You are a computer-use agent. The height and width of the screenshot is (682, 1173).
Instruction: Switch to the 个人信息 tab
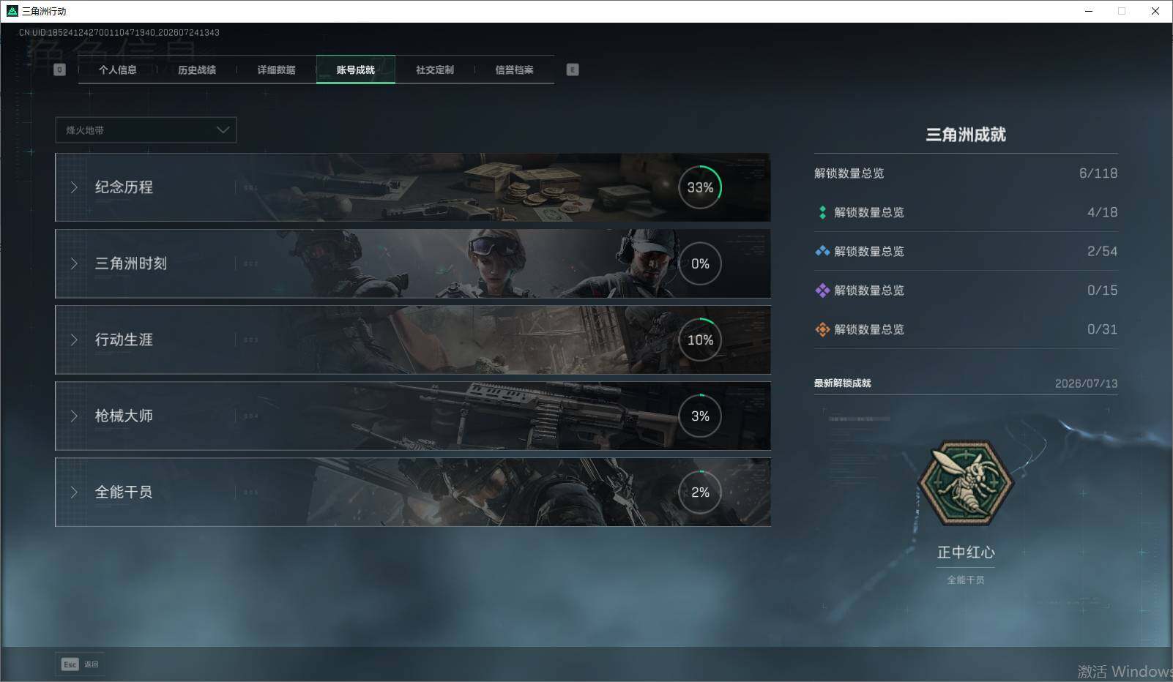(118, 70)
